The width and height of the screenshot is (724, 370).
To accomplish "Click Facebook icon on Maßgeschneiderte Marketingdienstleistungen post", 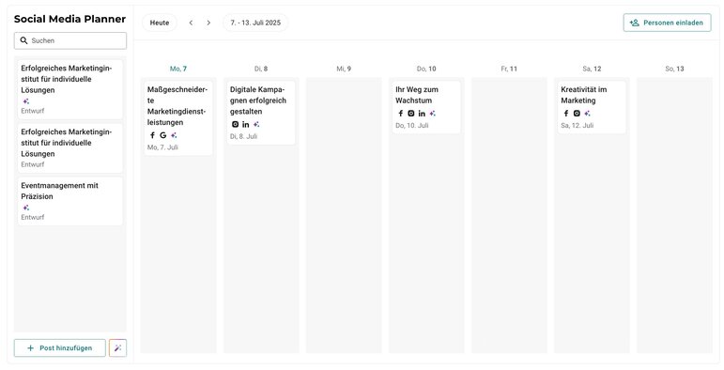I will (x=152, y=135).
